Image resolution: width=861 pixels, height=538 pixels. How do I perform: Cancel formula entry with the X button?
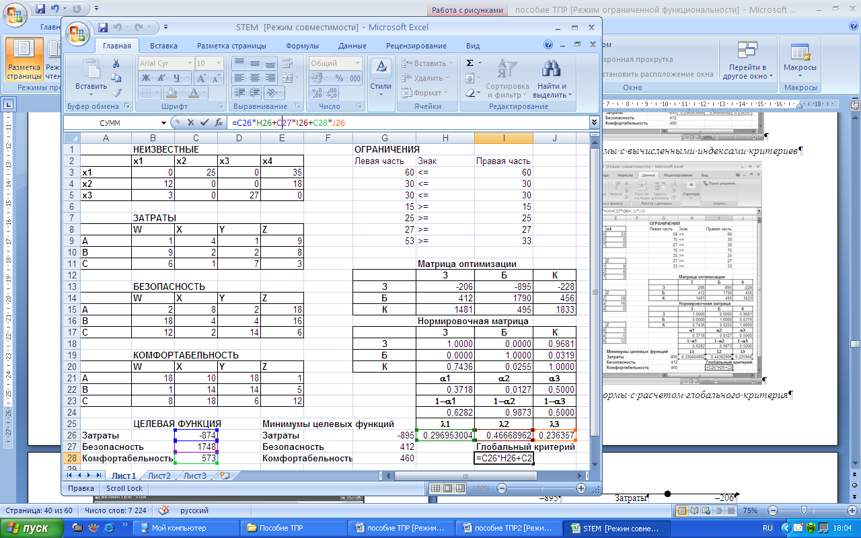[x=190, y=123]
